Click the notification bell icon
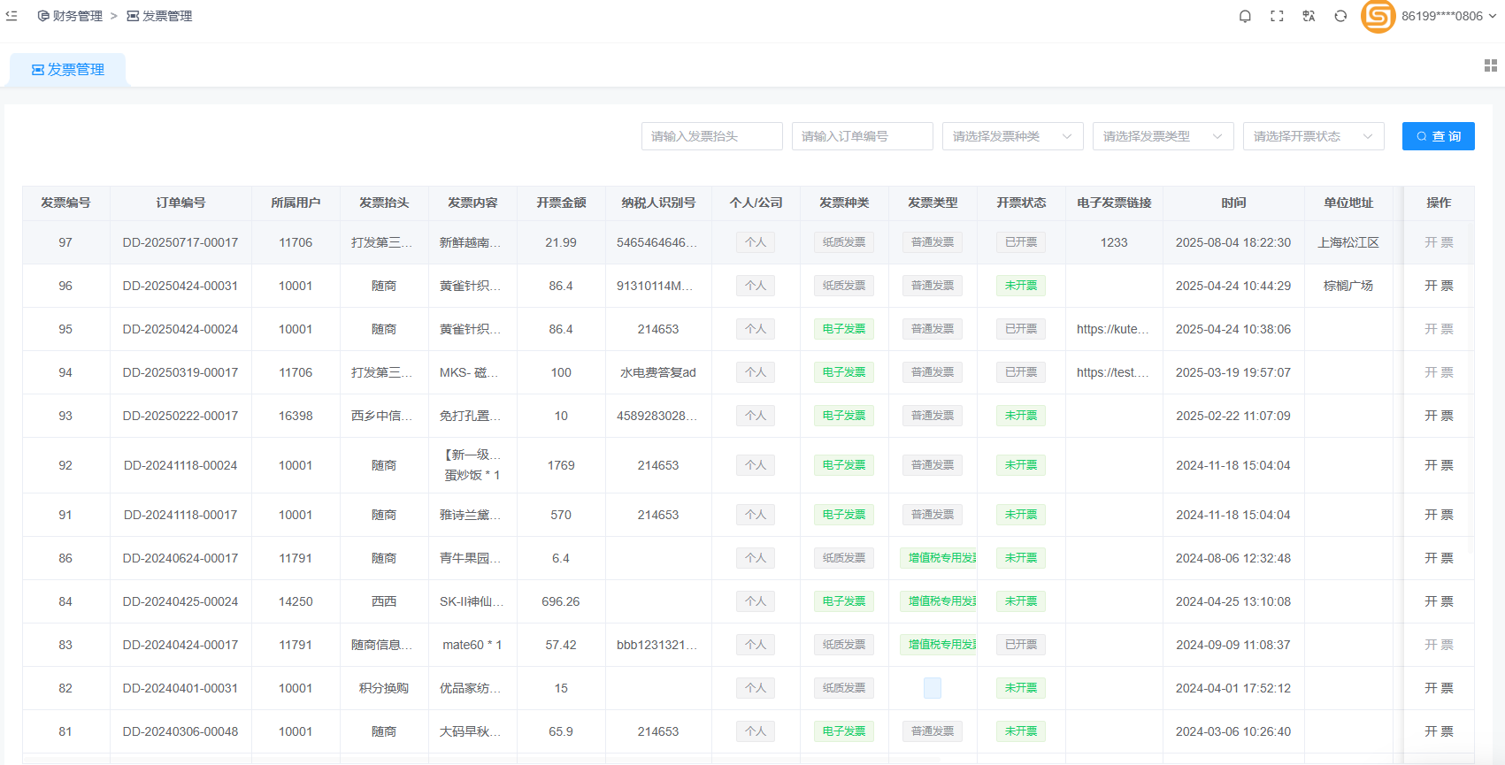This screenshot has height=765, width=1505. coord(1245,16)
